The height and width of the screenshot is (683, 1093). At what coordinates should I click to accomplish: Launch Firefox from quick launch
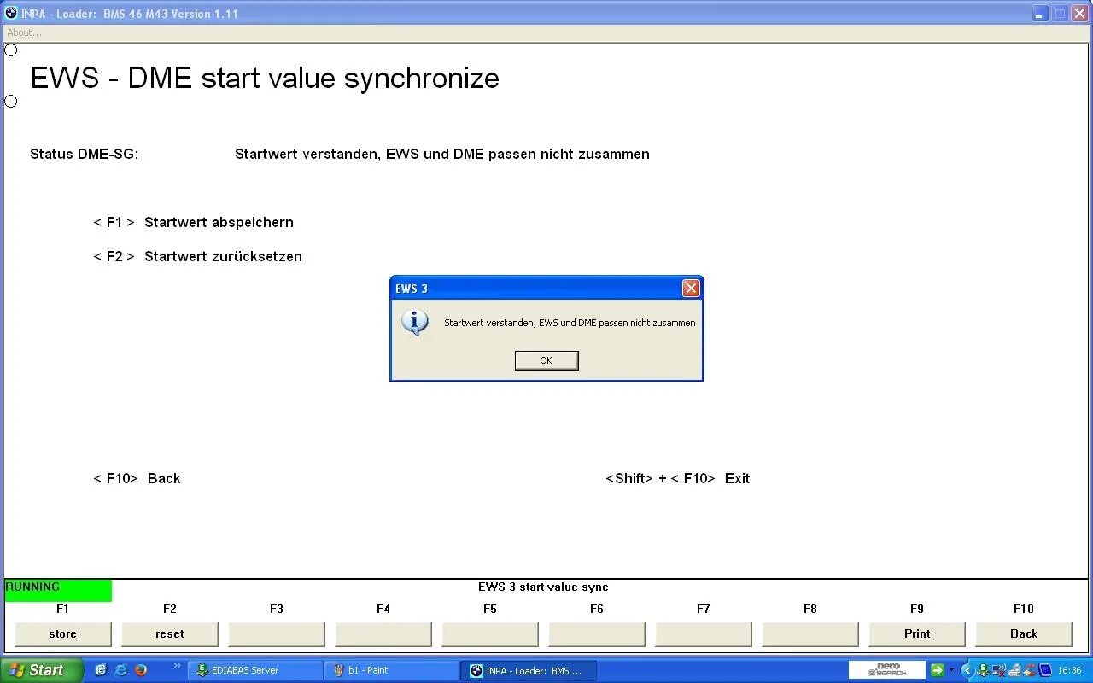click(x=141, y=670)
